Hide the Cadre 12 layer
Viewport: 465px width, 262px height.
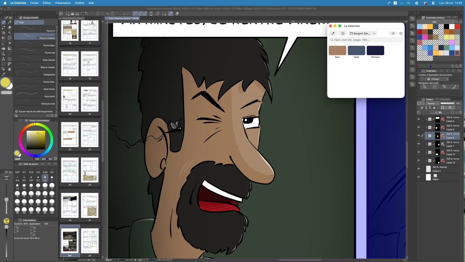(419, 152)
